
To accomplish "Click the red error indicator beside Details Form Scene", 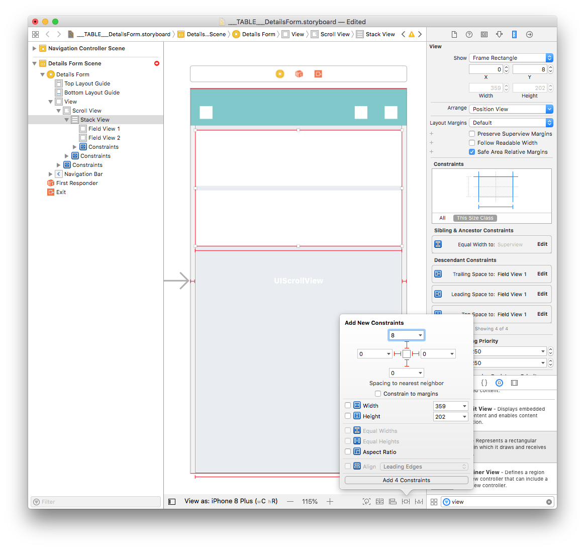I will coord(157,63).
